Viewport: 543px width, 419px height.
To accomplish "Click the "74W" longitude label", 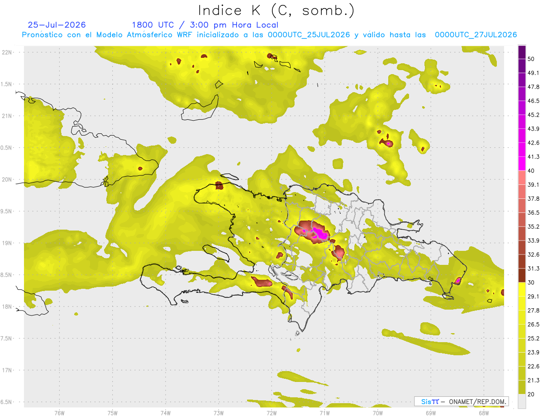I will coord(165,413).
